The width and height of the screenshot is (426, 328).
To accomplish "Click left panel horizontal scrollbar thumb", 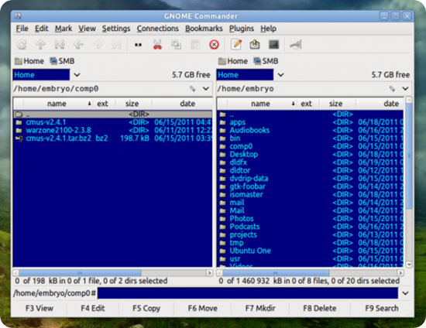I will (80, 272).
